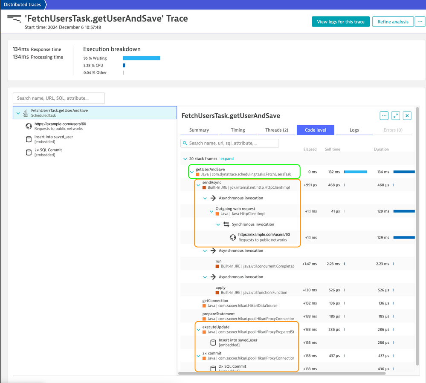
Task: Click View logs for this trace button
Action: point(341,22)
